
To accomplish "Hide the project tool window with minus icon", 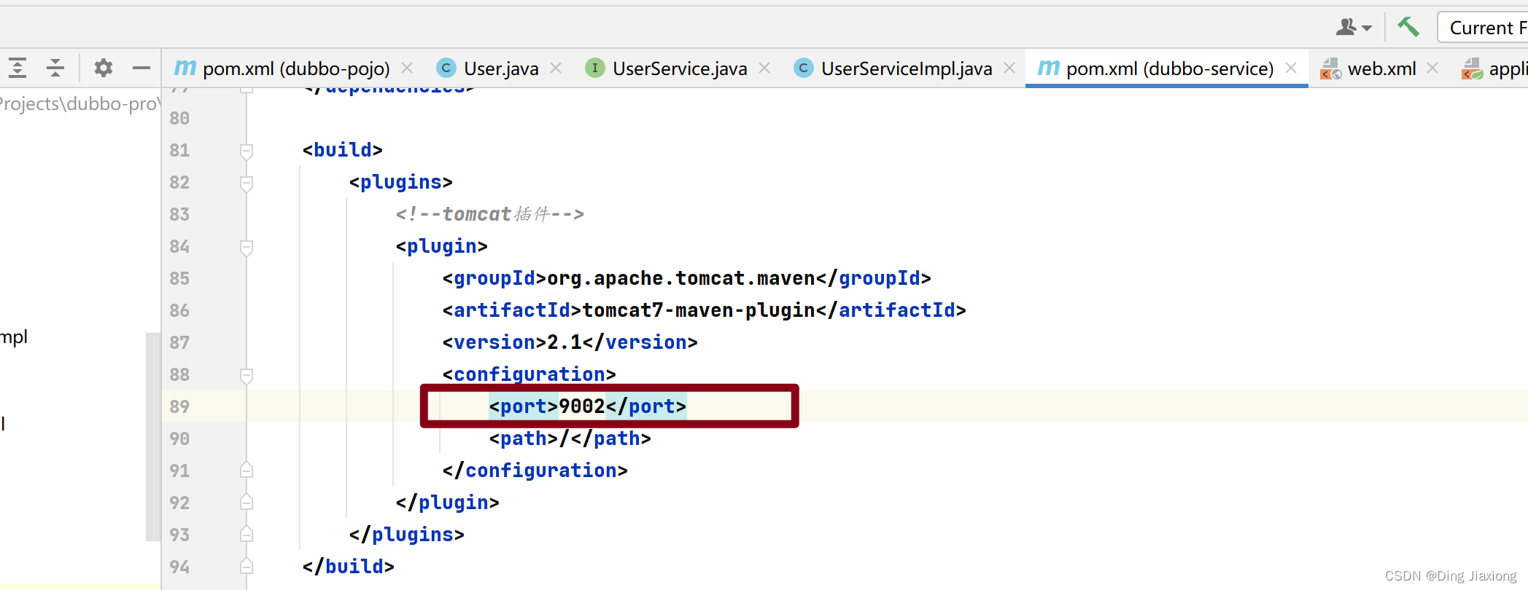I will point(141,68).
